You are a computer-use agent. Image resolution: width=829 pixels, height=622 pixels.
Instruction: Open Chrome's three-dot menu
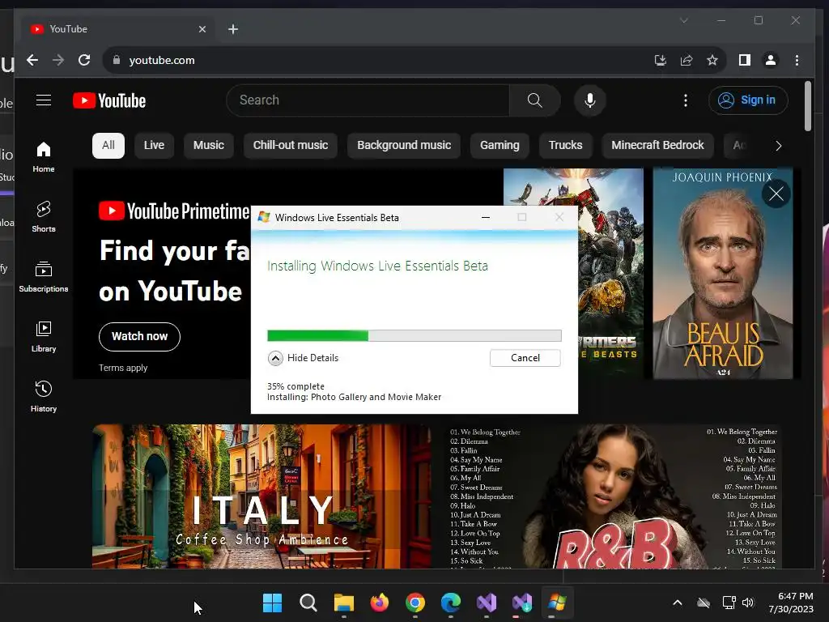797,60
